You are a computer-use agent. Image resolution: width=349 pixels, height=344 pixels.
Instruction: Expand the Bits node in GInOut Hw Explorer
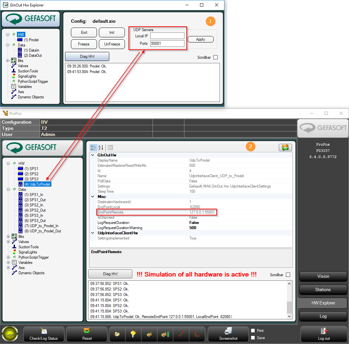(x=7, y=60)
